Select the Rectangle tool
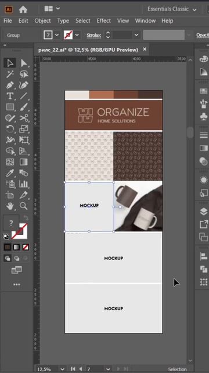209x373 pixels. pyautogui.click(x=10, y=107)
